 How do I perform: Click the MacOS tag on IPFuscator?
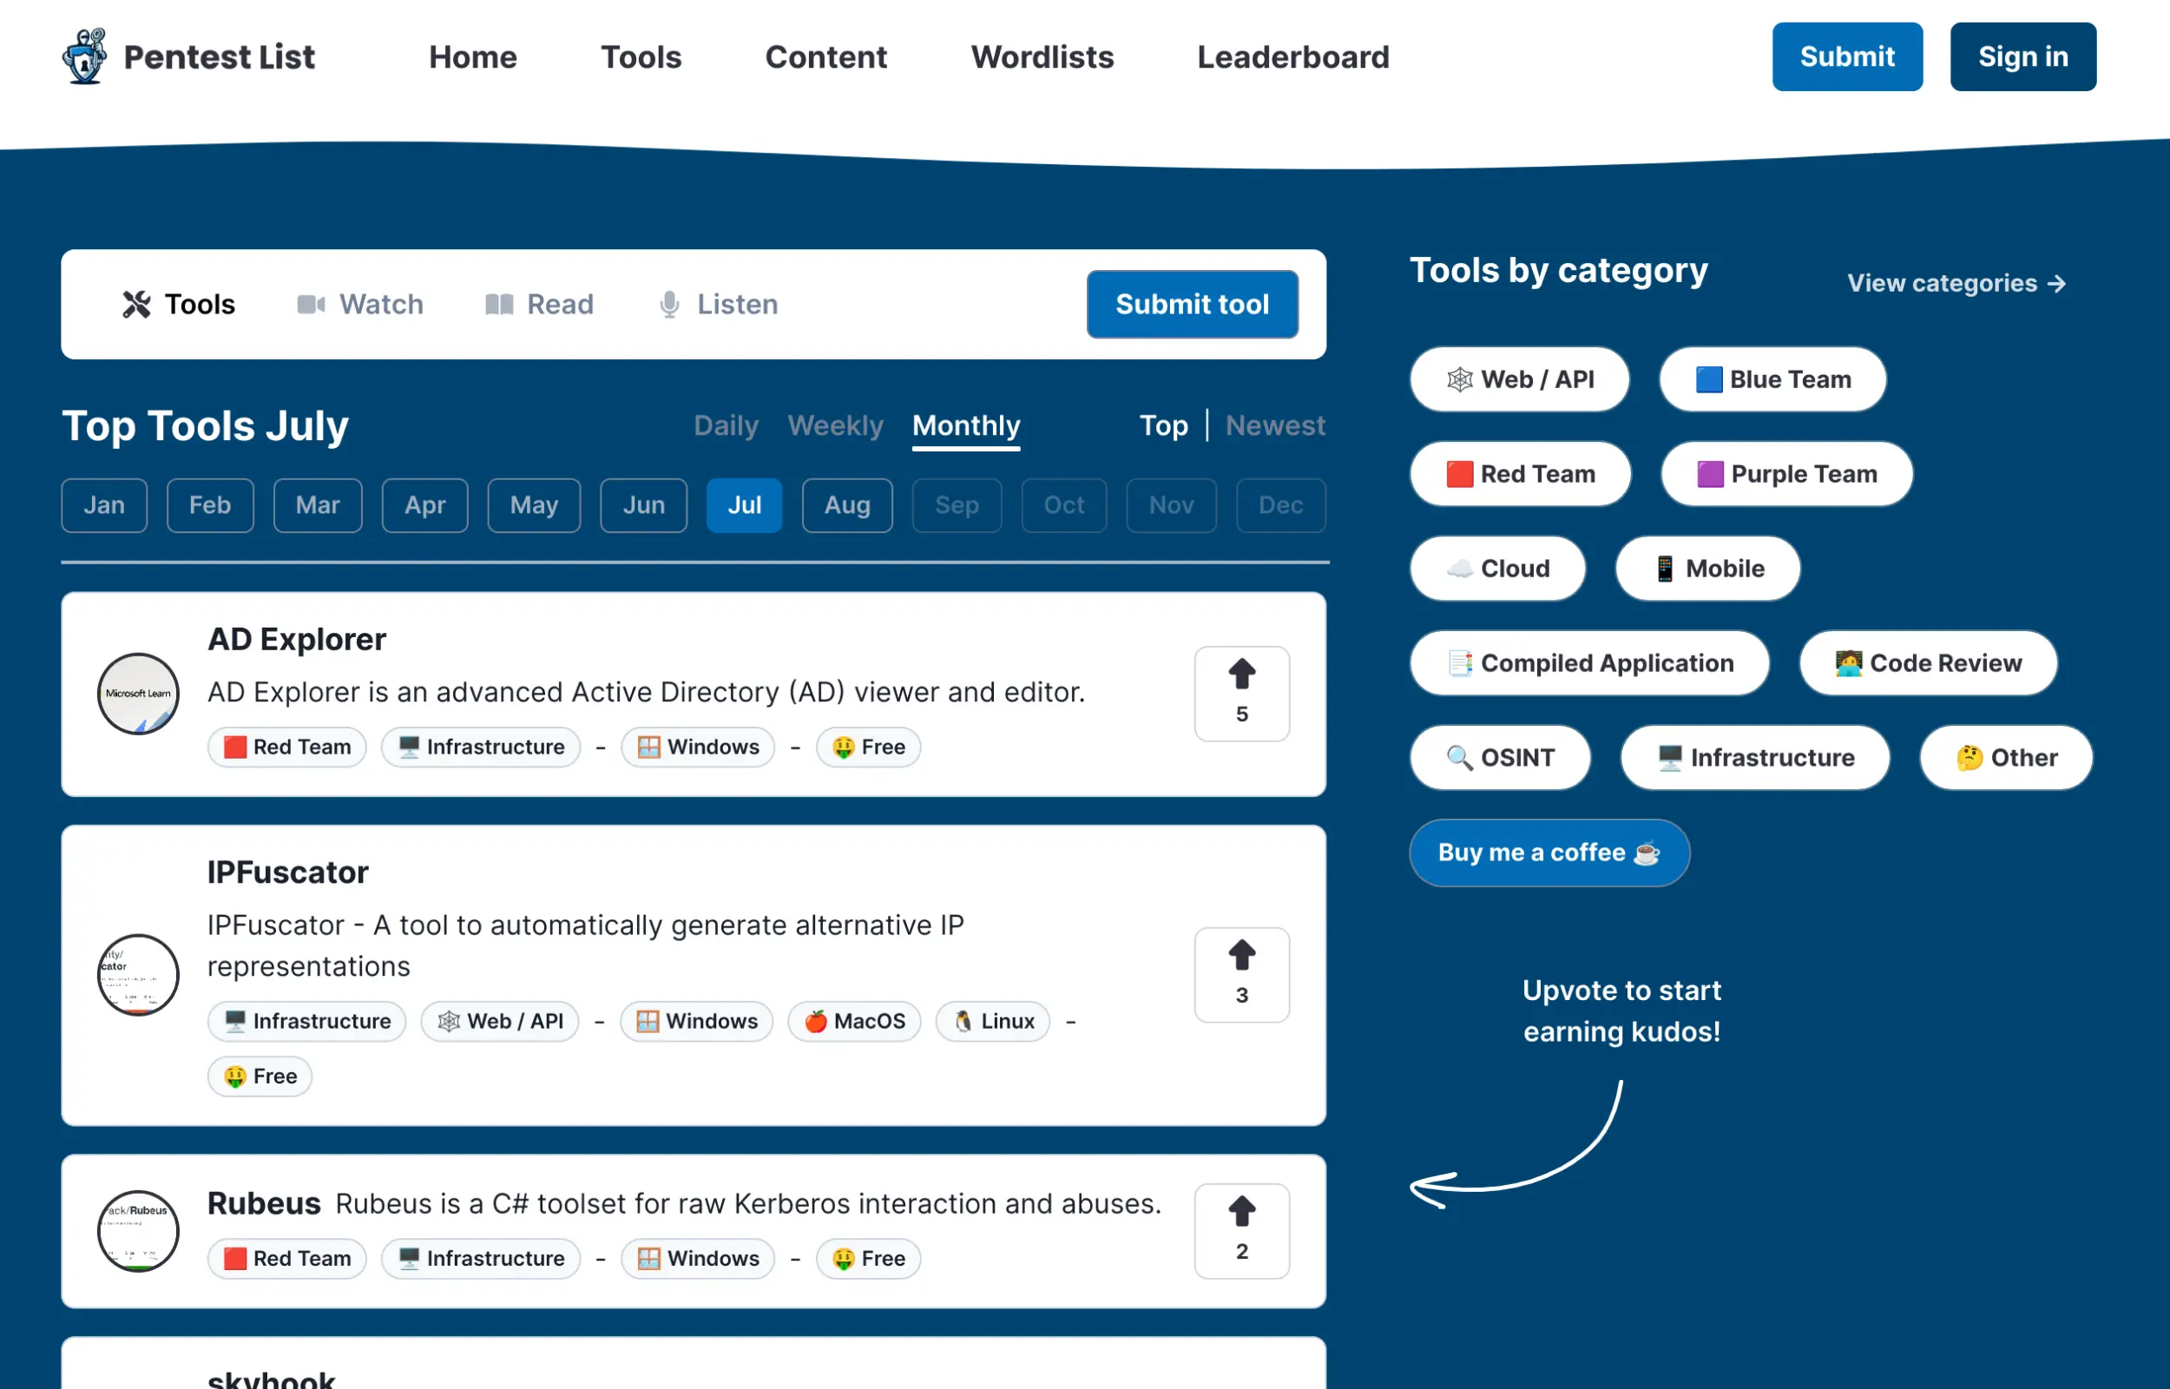[x=854, y=1021]
